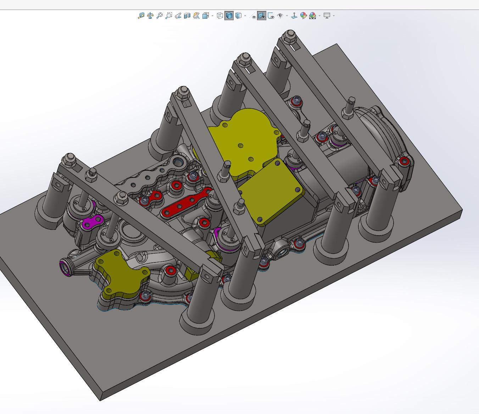The image size is (479, 414).
Task: Switch display style to Wireframe
Action: point(220,16)
